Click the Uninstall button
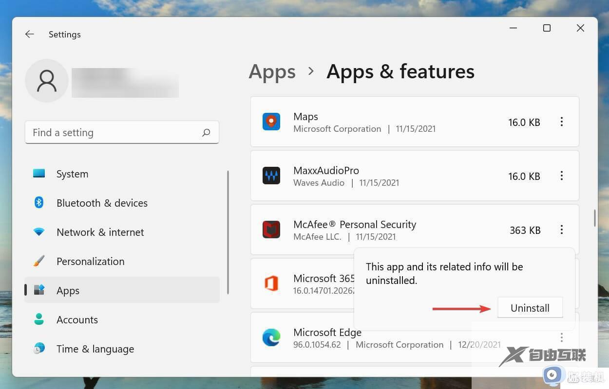Screen dimensions: 609x389 (x=530, y=308)
